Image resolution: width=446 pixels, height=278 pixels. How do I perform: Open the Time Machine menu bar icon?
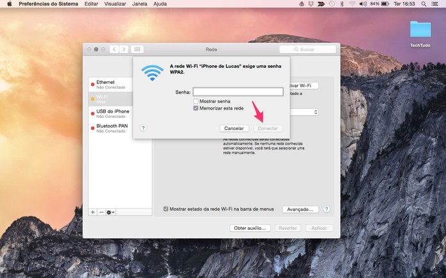pyautogui.click(x=332, y=4)
